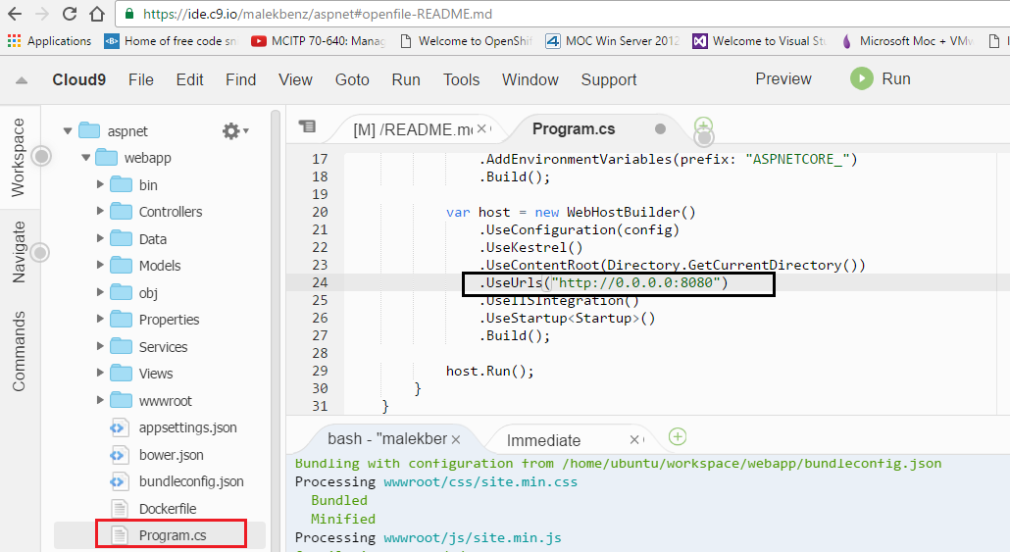The width and height of the screenshot is (1010, 552).
Task: Expand the Views folder
Action: point(100,373)
